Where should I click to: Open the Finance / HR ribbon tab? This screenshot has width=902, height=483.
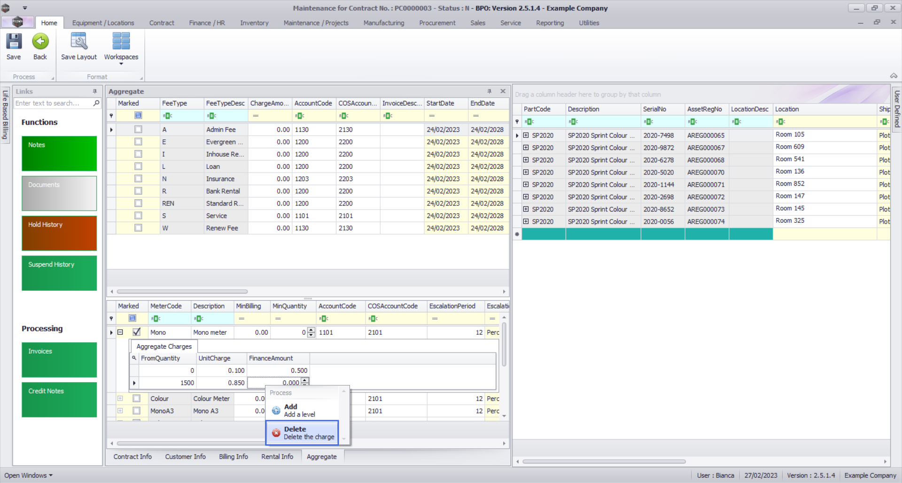coord(207,23)
